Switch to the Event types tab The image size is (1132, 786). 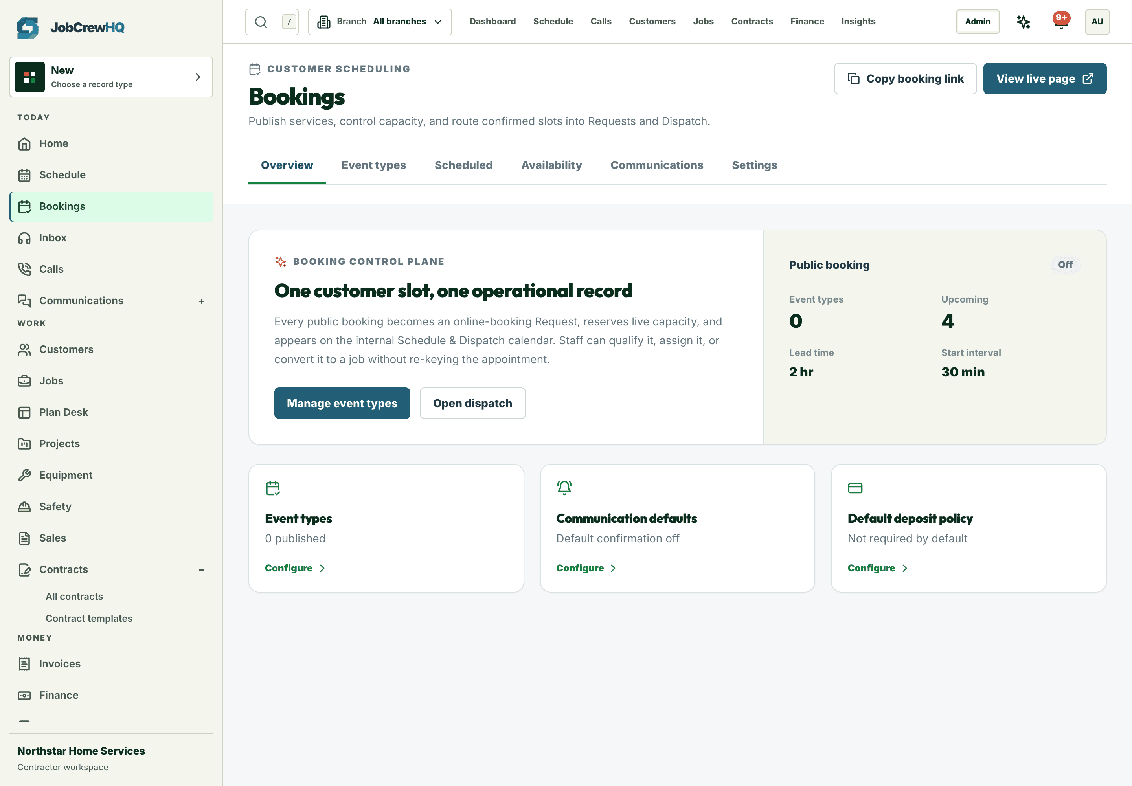click(374, 165)
